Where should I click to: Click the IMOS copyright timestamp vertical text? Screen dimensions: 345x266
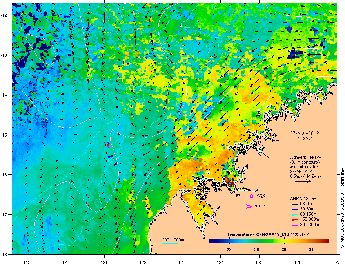coord(342,208)
